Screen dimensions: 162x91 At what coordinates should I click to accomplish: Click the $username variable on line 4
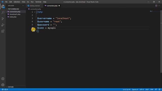tap(43, 21)
